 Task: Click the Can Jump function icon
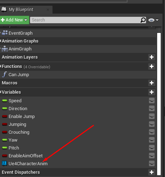[4, 74]
